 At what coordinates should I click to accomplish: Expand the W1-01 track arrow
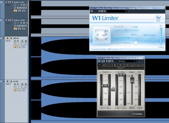(x=1, y=38)
